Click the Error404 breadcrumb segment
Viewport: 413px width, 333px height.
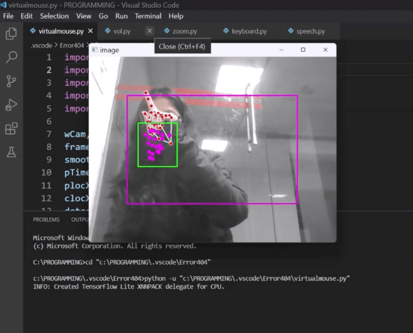72,45
